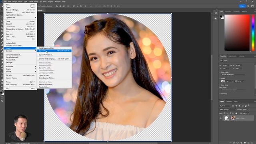Screen dimensions: 256x144
Task: Choose Save a Copy from File menu
Action: click(x=20, y=36)
